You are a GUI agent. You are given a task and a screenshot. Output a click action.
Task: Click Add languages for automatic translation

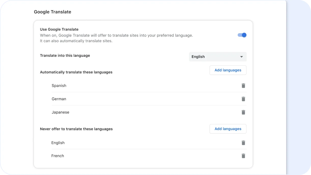tap(228, 70)
